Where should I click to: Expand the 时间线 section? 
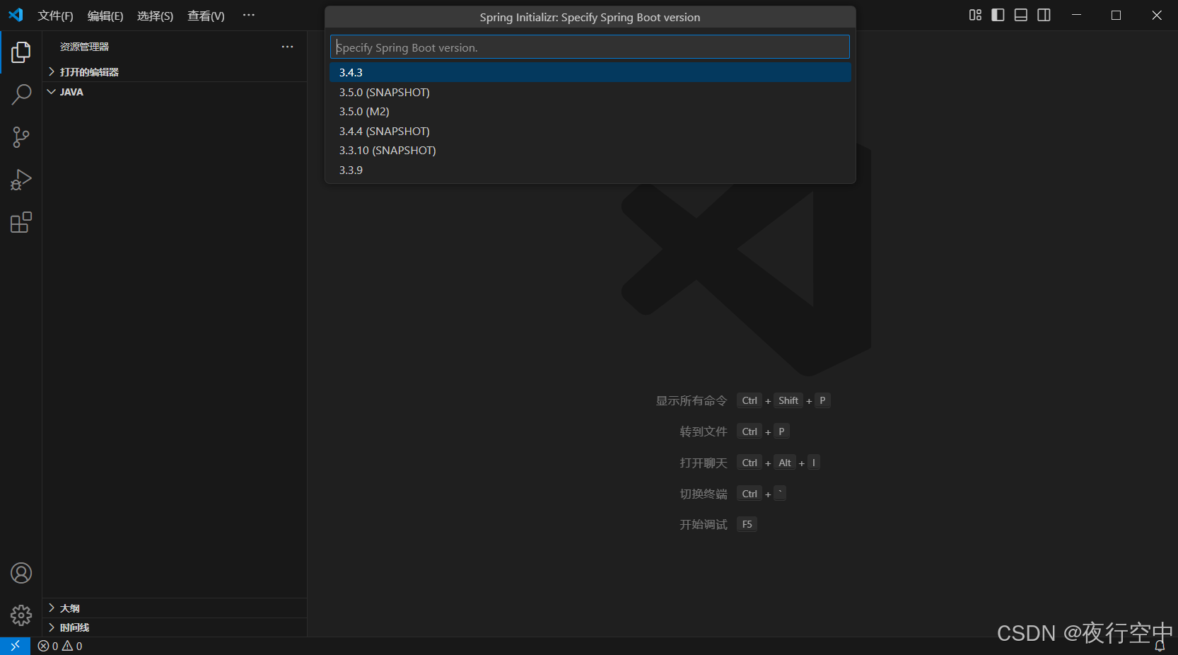tap(175, 627)
